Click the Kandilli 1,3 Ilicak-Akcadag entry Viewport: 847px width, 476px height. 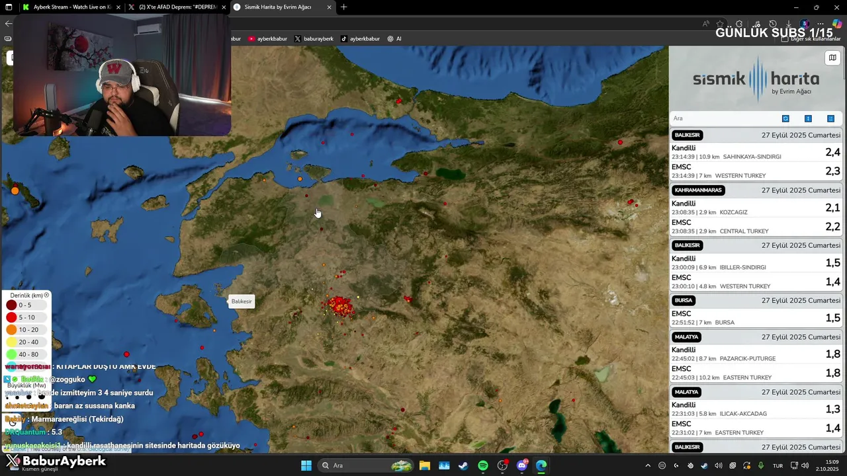[x=756, y=409]
